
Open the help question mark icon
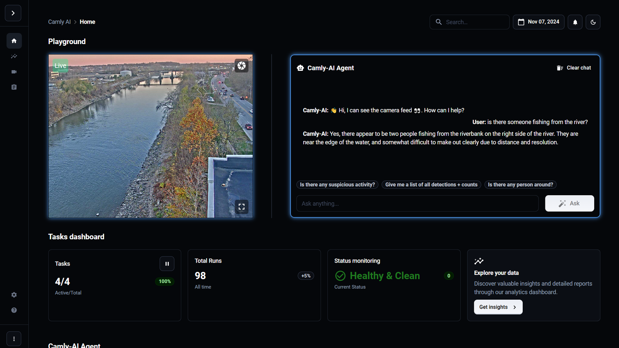(x=14, y=310)
